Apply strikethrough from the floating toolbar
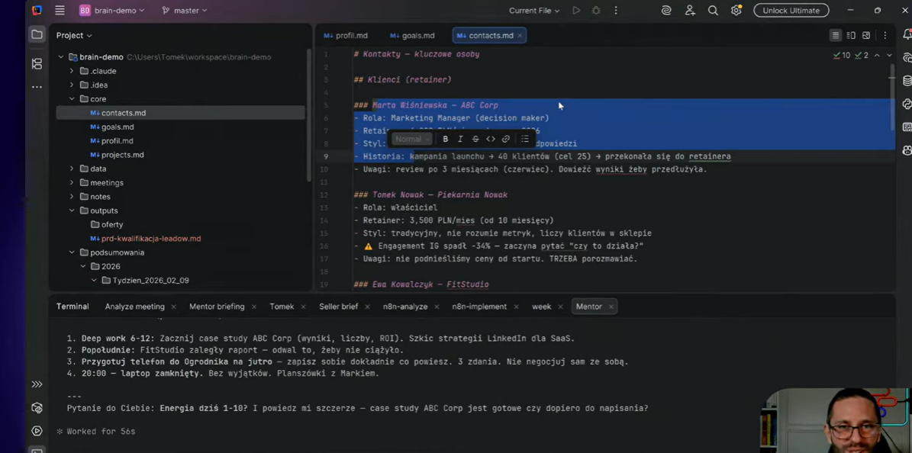 tap(475, 139)
